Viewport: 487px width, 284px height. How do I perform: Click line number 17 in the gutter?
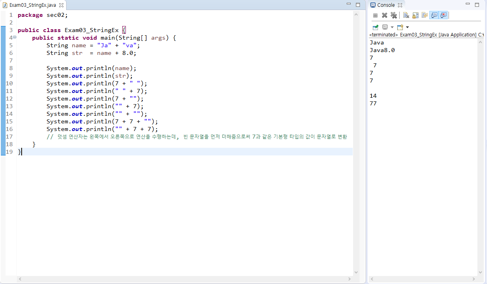9,137
